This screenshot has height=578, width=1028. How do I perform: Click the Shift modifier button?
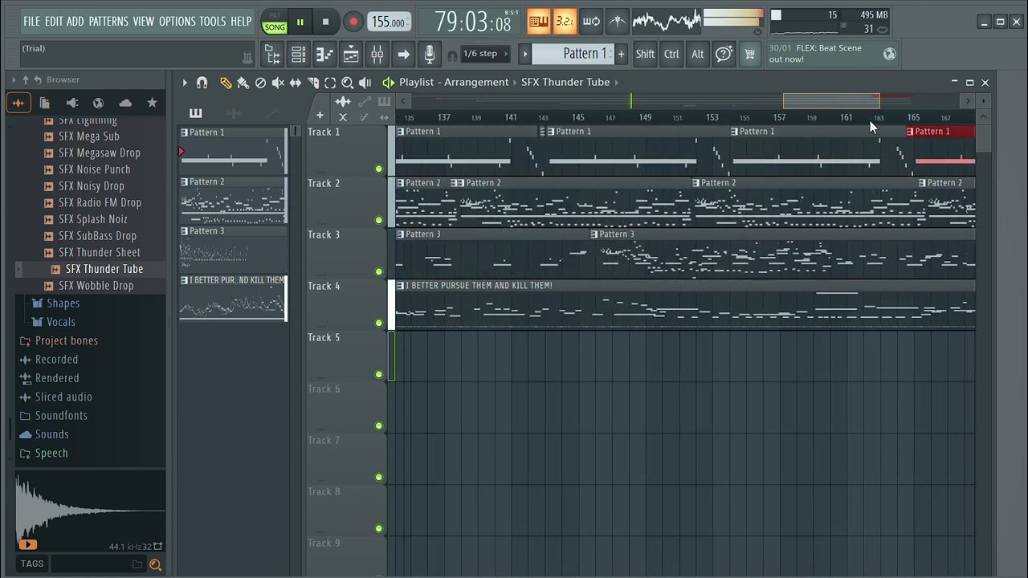point(645,54)
